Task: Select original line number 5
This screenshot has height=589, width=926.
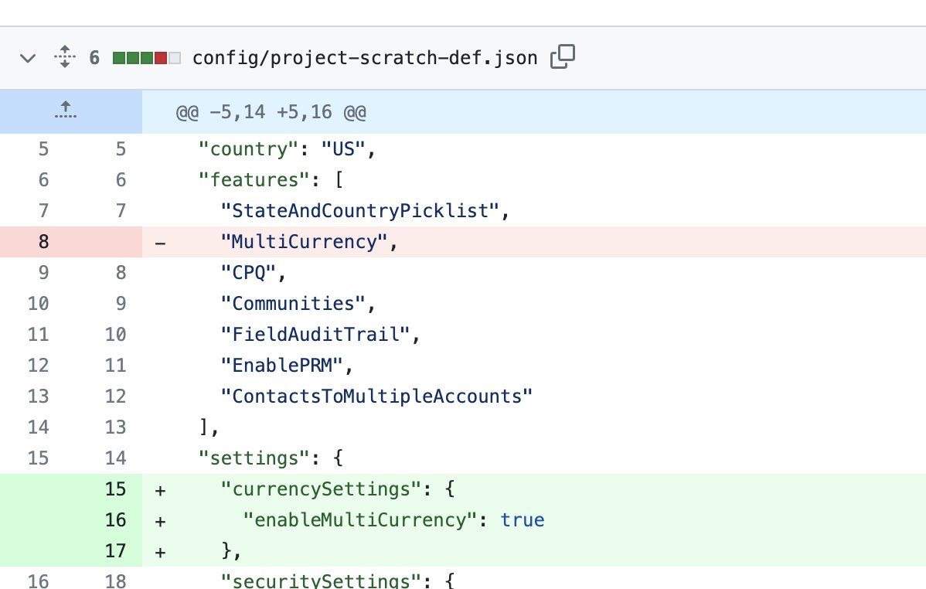Action: pos(44,149)
